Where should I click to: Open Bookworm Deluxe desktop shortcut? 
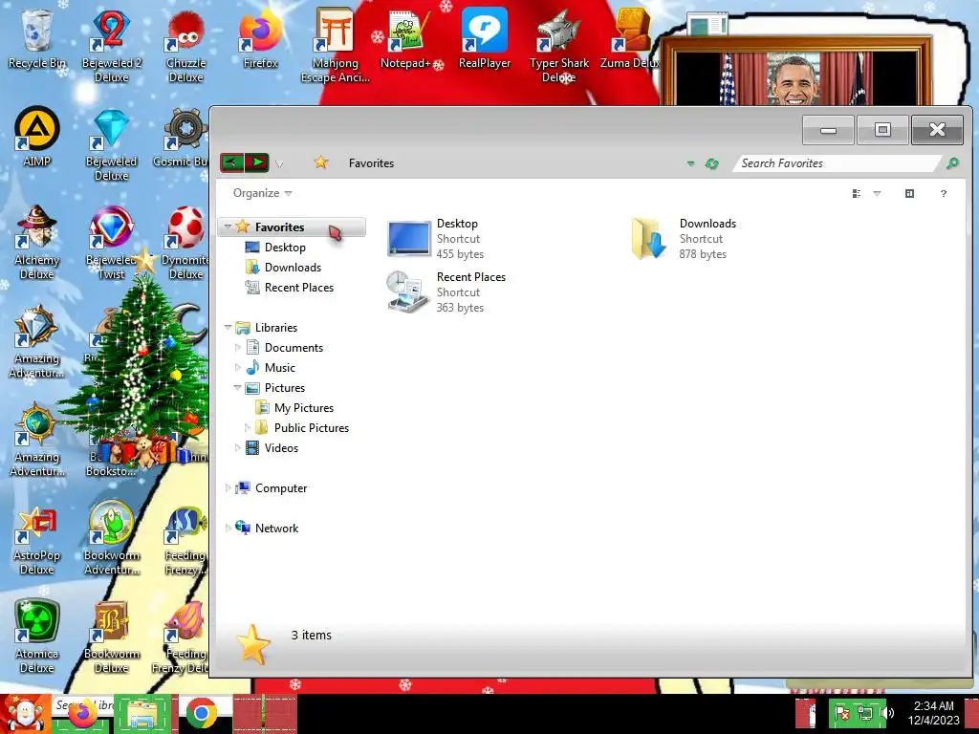pos(111,637)
